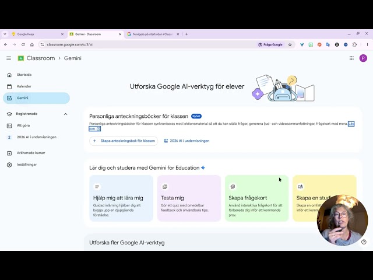Image resolution: width=373 pixels, height=280 pixels.
Task: Open the tab search dropdown arrow
Action: click(x=5, y=34)
